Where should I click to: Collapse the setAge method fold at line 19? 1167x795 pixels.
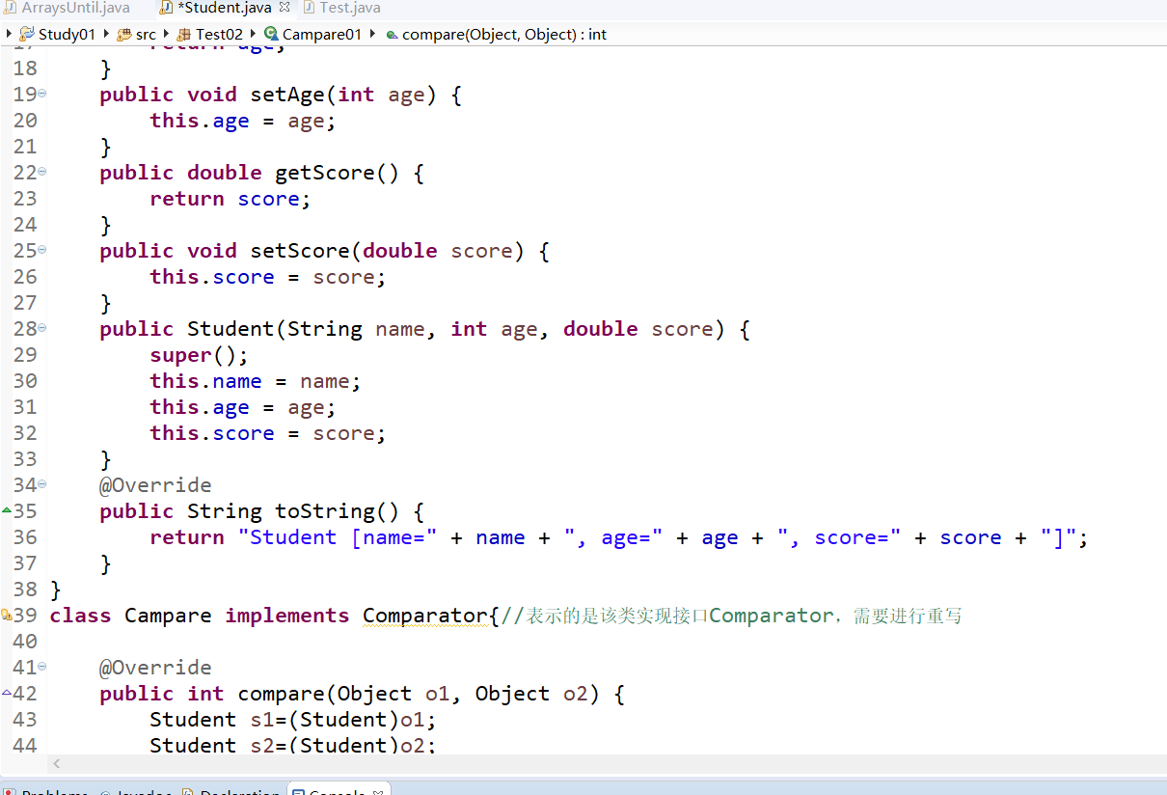pyautogui.click(x=42, y=94)
